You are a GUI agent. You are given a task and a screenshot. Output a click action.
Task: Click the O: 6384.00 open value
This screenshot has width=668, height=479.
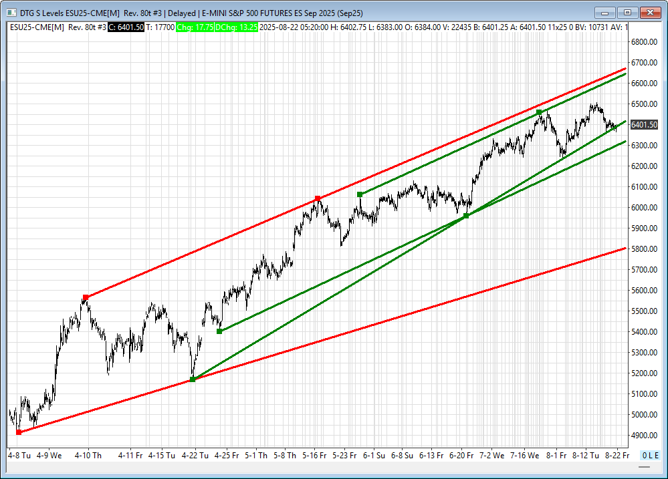click(423, 27)
